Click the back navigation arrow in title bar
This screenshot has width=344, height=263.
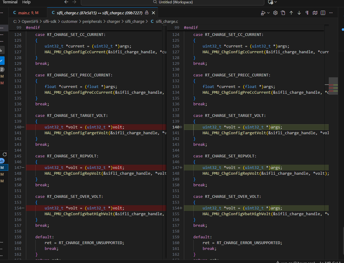[66, 2]
